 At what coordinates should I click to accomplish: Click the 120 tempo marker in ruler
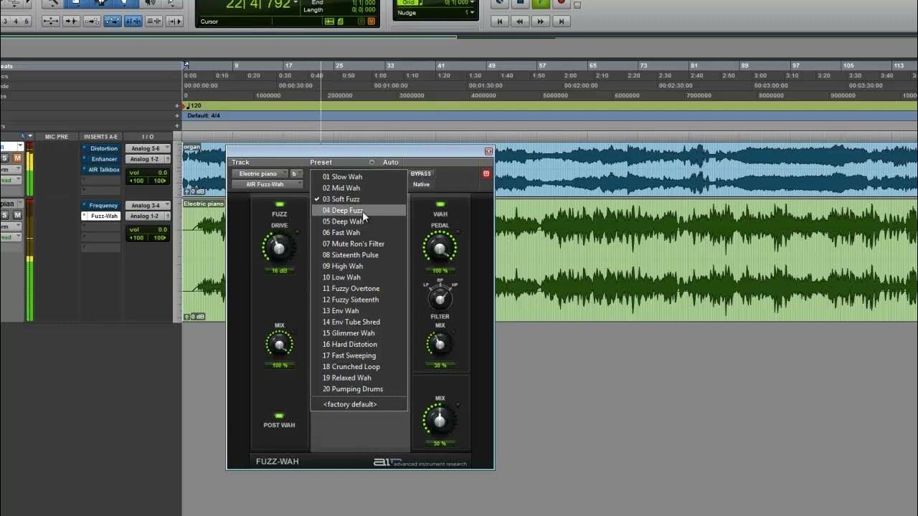tap(194, 105)
